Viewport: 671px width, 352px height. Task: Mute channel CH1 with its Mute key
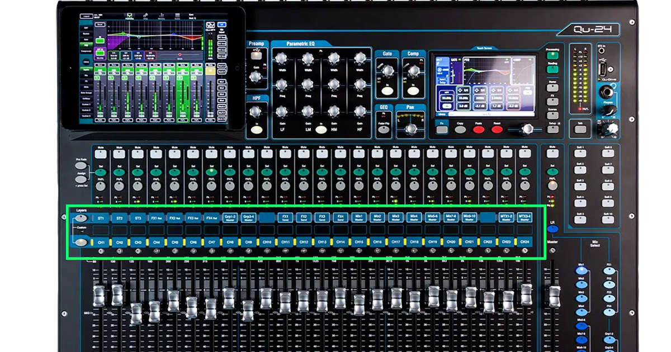[x=101, y=154]
